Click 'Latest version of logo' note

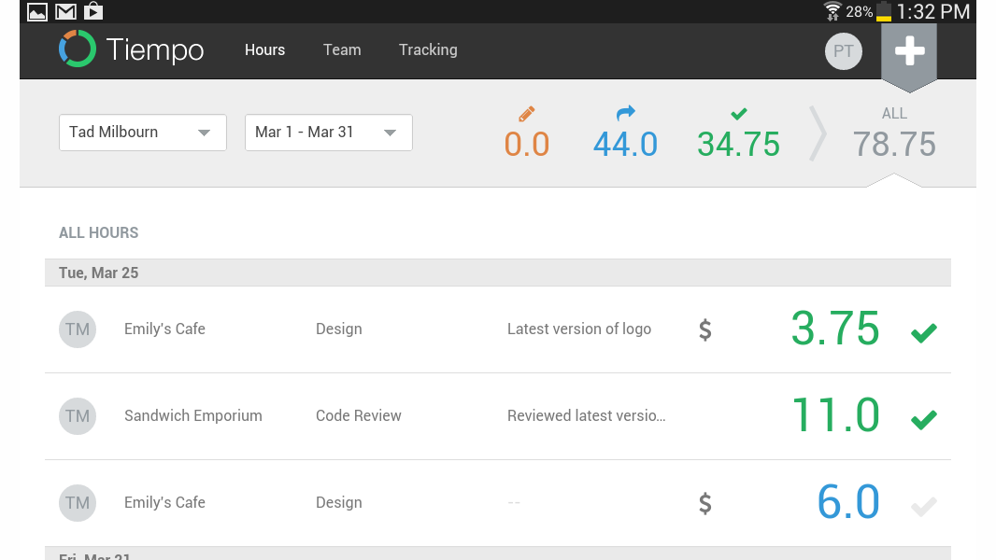[x=579, y=329]
